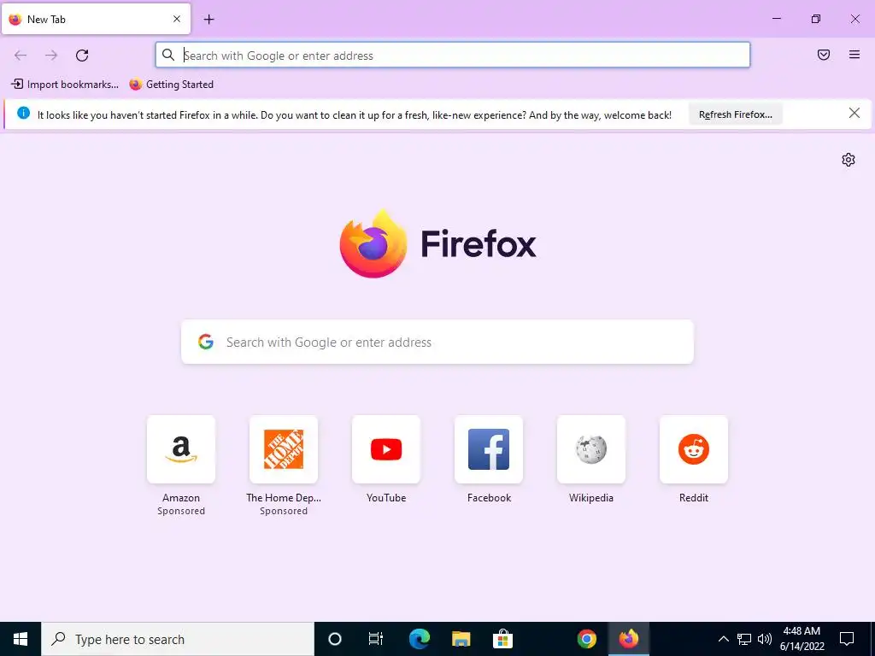This screenshot has height=656, width=875.
Task: Open the Firefox hamburger application menu
Action: click(x=854, y=55)
